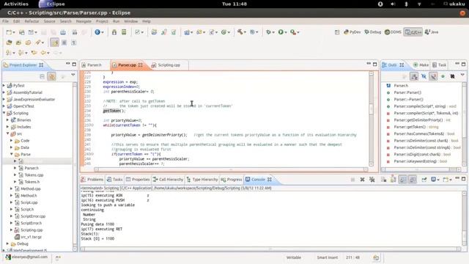Toggle Scroll Lock in Console toolbar

pyautogui.click(x=393, y=179)
